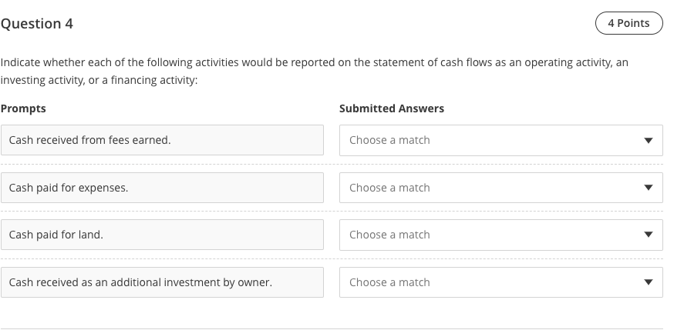Click the arrow for expenses paid dropdown
This screenshot has width=684, height=330.
(x=648, y=188)
